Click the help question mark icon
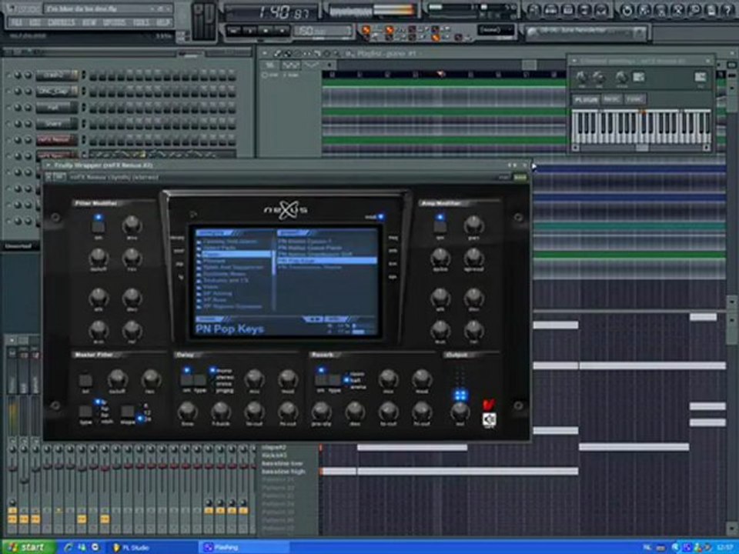739x554 pixels. click(728, 9)
